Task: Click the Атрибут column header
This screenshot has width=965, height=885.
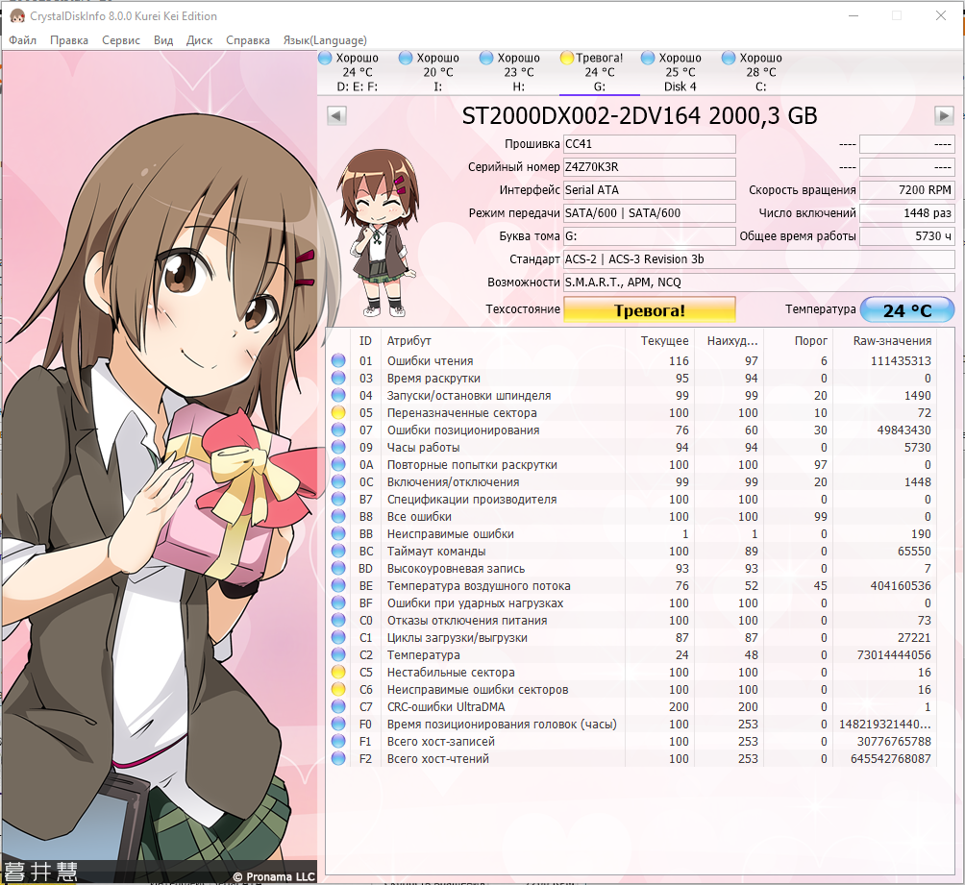Action: click(408, 340)
